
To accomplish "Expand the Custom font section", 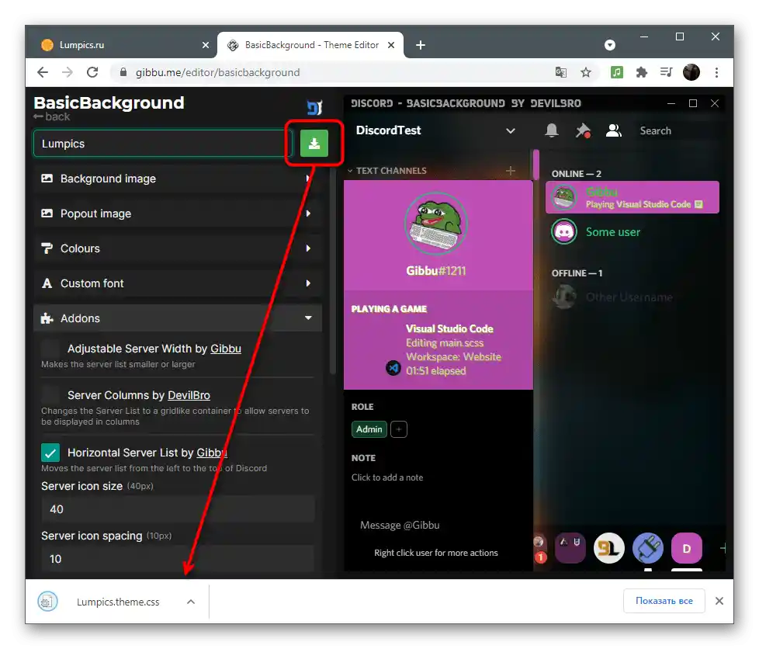I will click(178, 283).
